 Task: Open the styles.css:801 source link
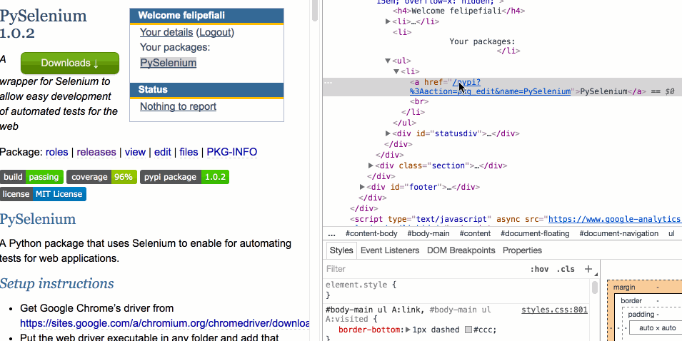point(553,310)
